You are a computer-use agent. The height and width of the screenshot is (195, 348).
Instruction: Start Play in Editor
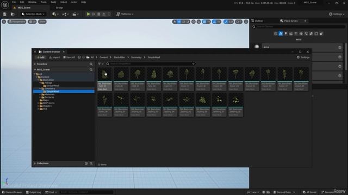(x=88, y=14)
